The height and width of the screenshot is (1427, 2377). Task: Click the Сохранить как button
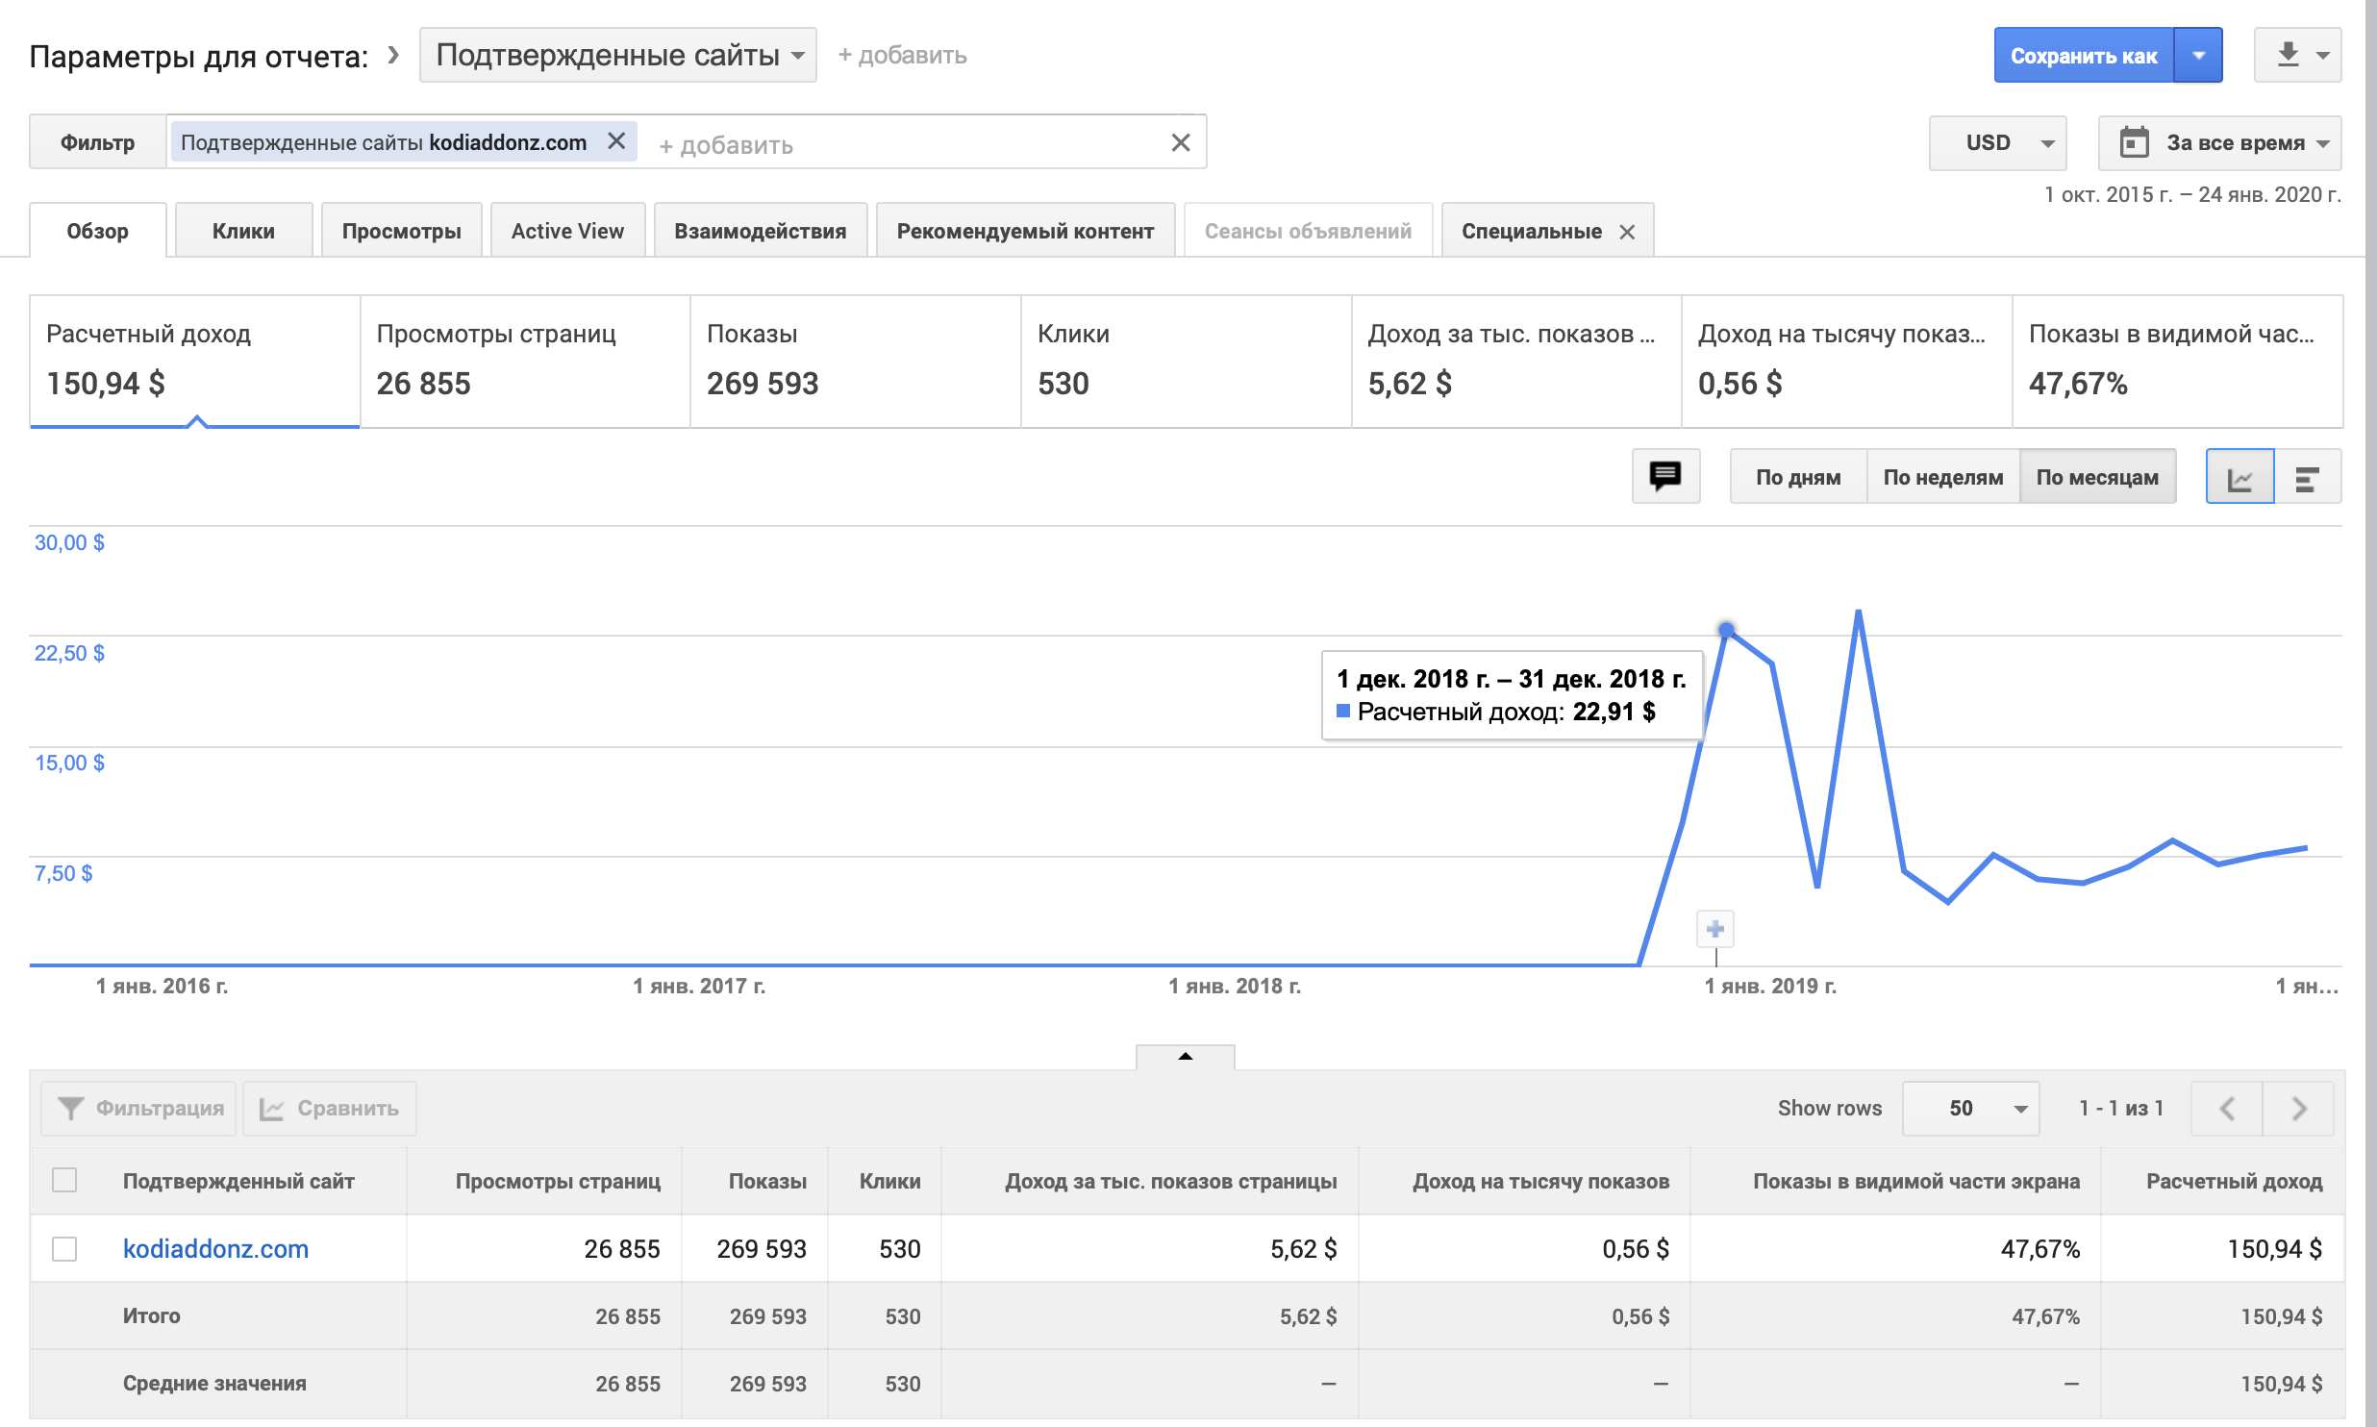coord(2083,56)
